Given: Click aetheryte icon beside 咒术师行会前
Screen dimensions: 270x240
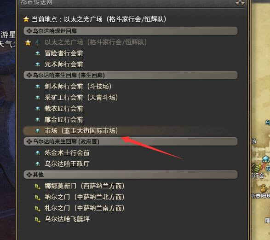Looking at the screenshot, I should coord(38,64).
